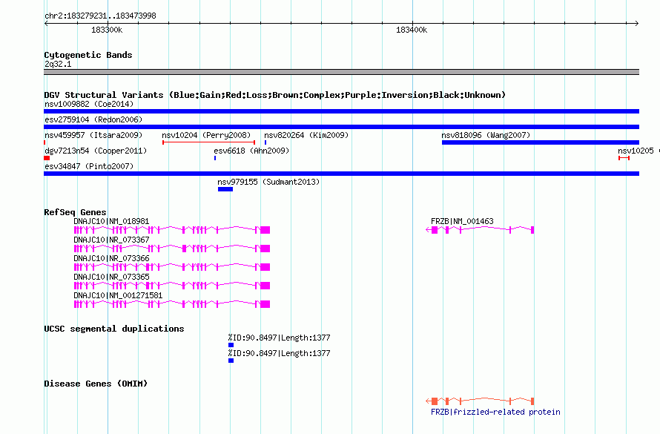Select the nsv818096 (Wang2007) blue gain bar
Viewport: 660px width, 434px height.
(541, 142)
